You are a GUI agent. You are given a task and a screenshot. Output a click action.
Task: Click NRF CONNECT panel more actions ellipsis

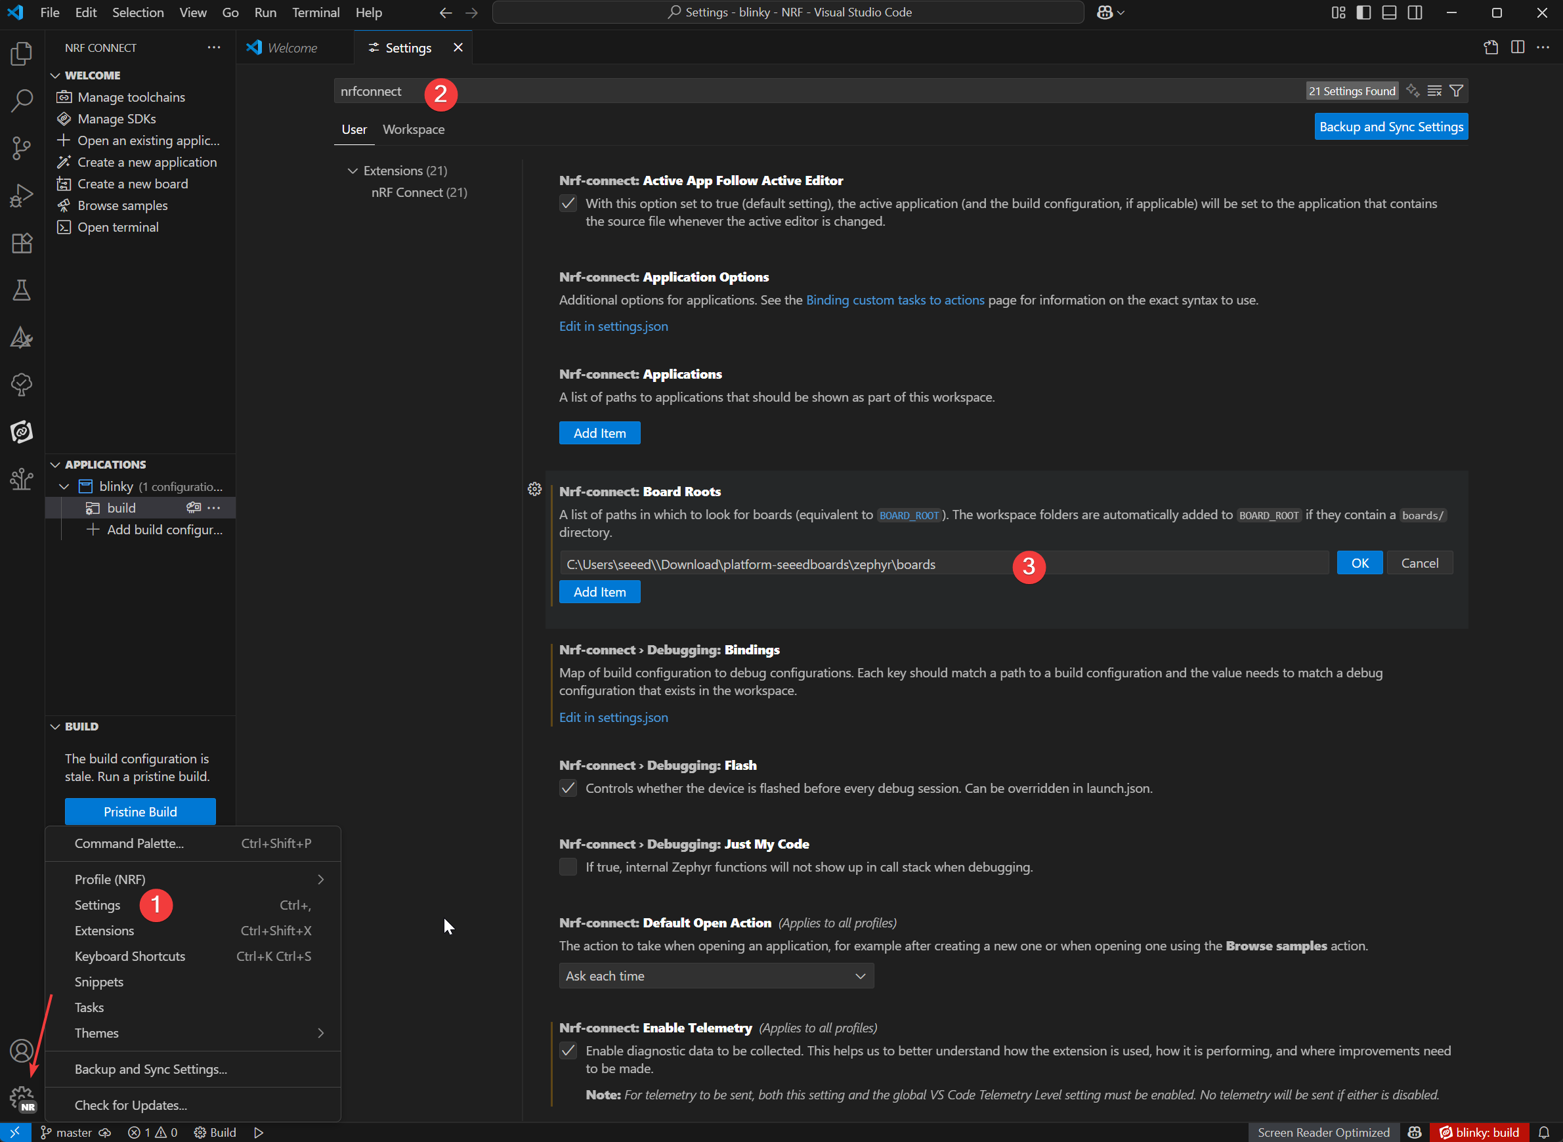tap(213, 48)
